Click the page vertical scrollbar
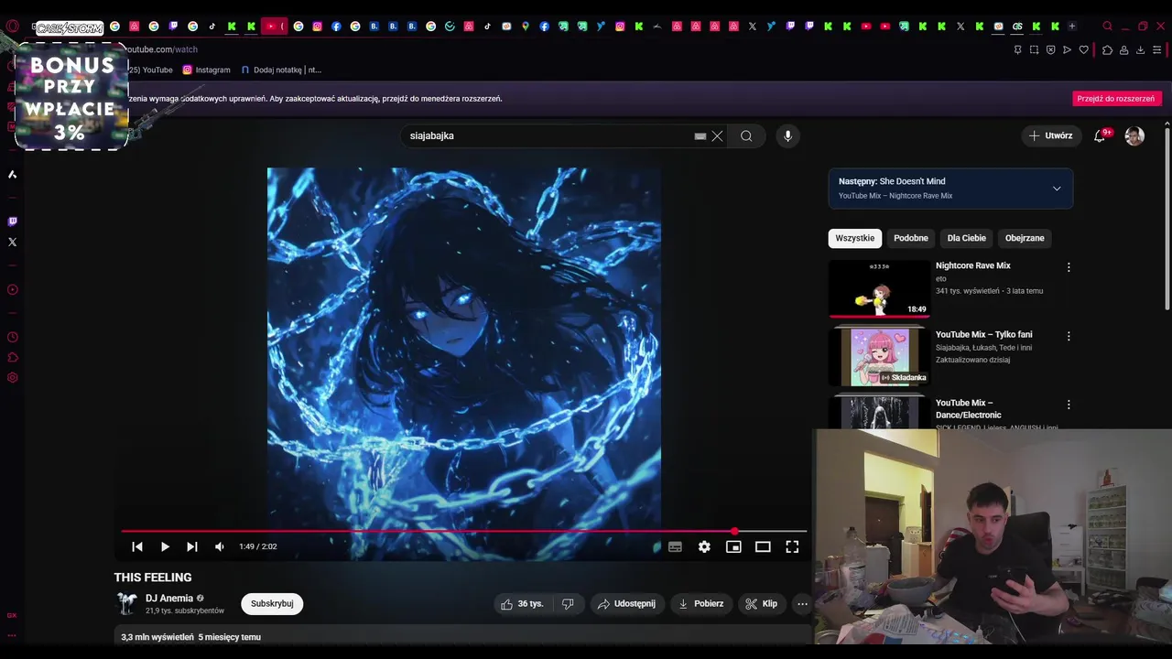The height and width of the screenshot is (659, 1172). [1167, 220]
